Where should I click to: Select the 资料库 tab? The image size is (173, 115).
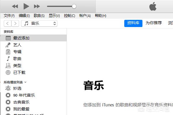133,23
